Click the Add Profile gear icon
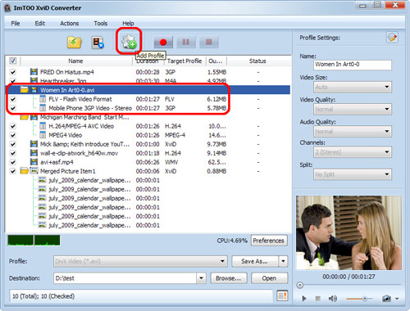 coord(129,42)
